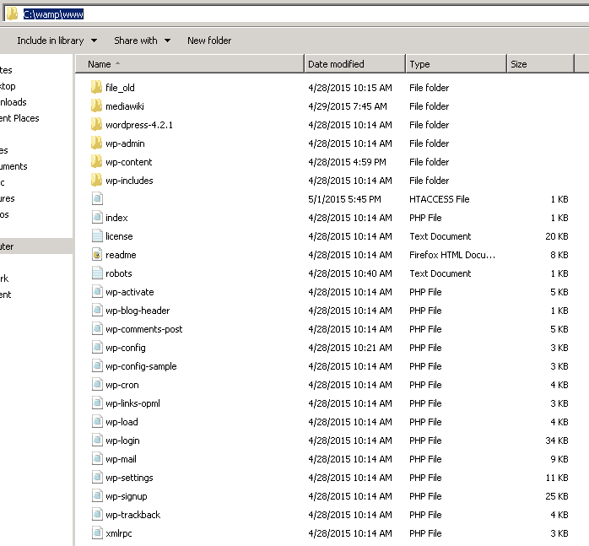This screenshot has width=589, height=546.
Task: Click the wp-config file name
Action: coord(126,348)
